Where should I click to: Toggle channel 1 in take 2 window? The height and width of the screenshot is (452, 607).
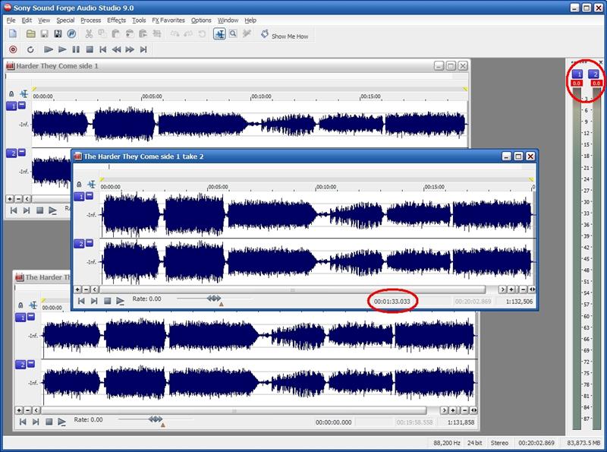pos(78,197)
